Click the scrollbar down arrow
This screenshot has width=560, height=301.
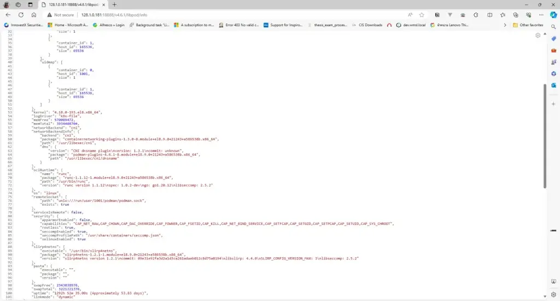pyautogui.click(x=545, y=297)
